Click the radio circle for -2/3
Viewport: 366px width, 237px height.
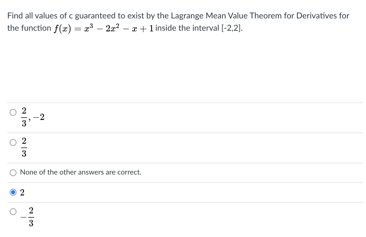pos(13,211)
